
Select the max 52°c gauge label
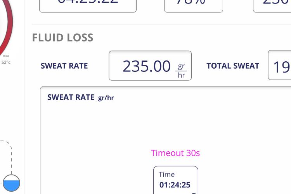[x=6, y=59]
